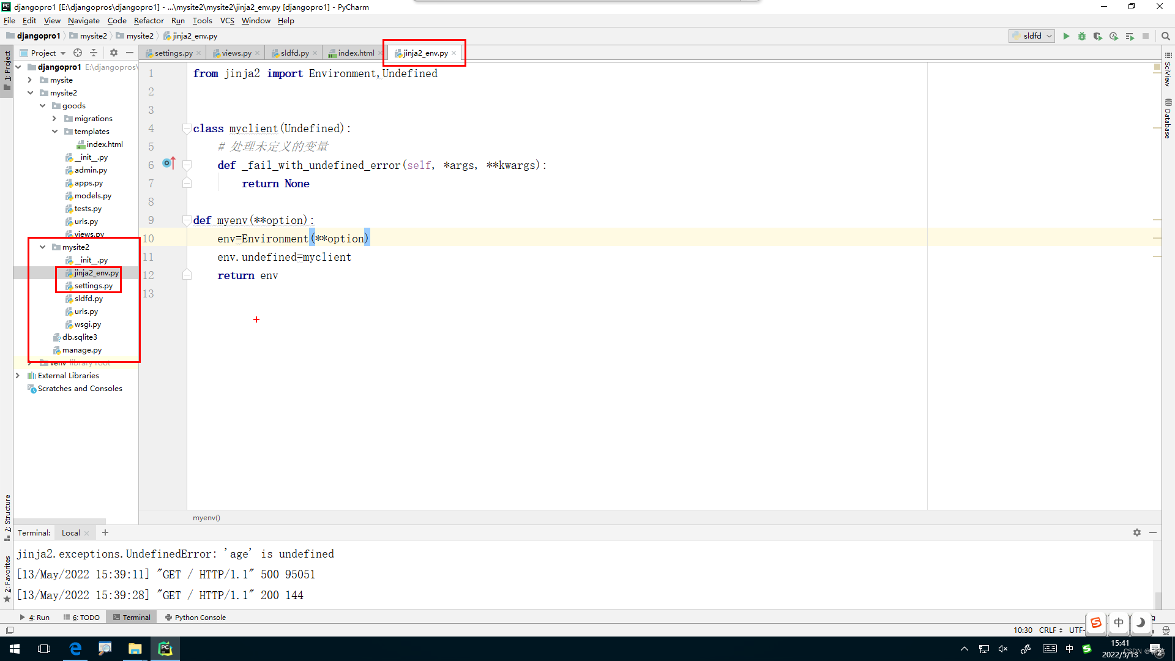Image resolution: width=1175 pixels, height=661 pixels.
Task: Switch to the views.py editor tab
Action: [236, 53]
